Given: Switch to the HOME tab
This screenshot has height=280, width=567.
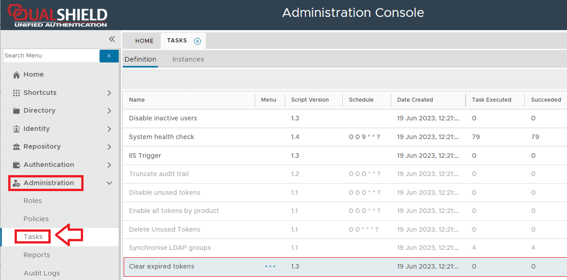Looking at the screenshot, I should tap(144, 41).
